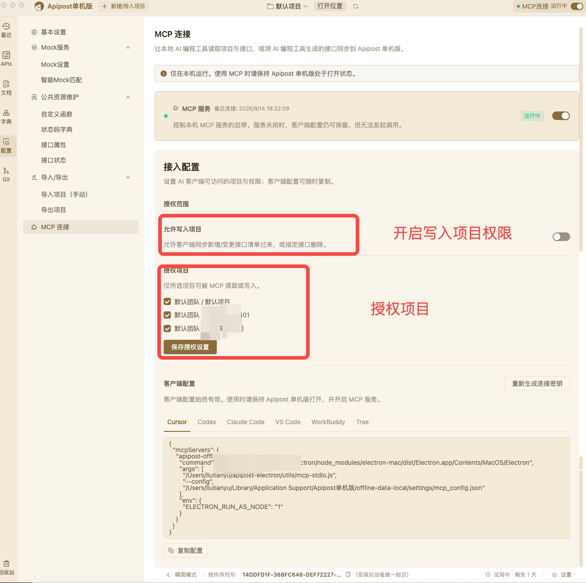Turn off the MCP 服务 running switch

pos(561,116)
